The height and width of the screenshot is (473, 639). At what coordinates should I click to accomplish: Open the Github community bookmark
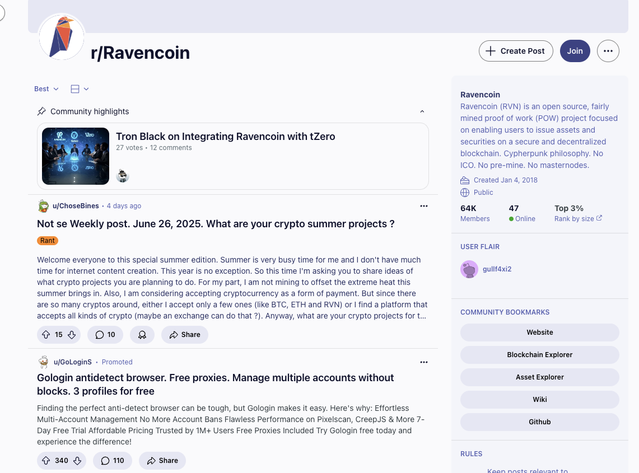point(539,422)
